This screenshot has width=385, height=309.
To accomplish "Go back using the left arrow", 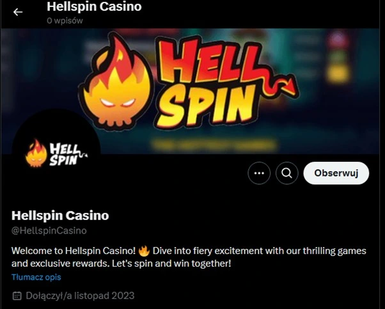I will 18,12.
